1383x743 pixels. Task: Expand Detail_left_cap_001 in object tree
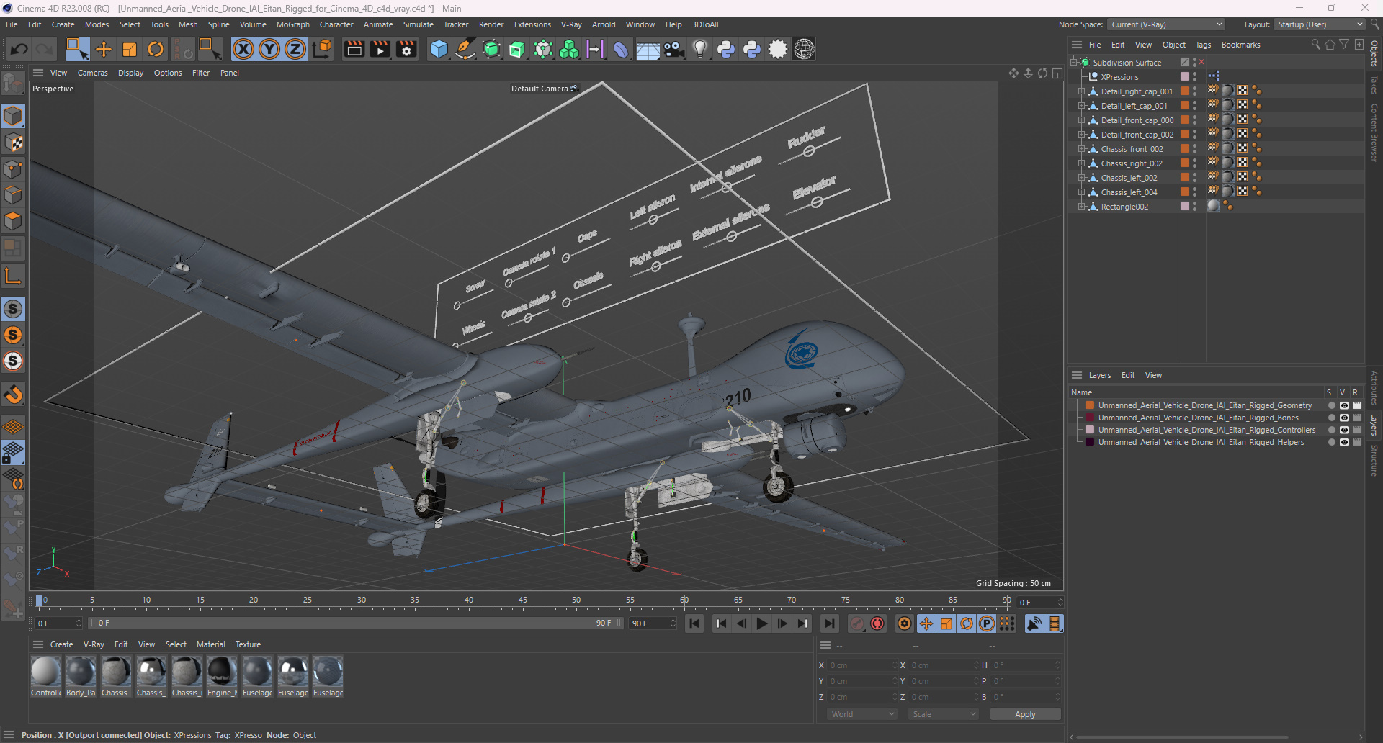[1081, 106]
